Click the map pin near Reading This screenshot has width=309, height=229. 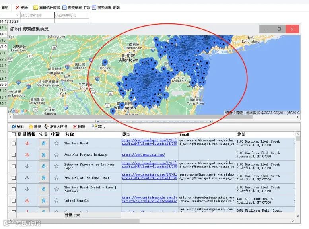tap(105, 63)
